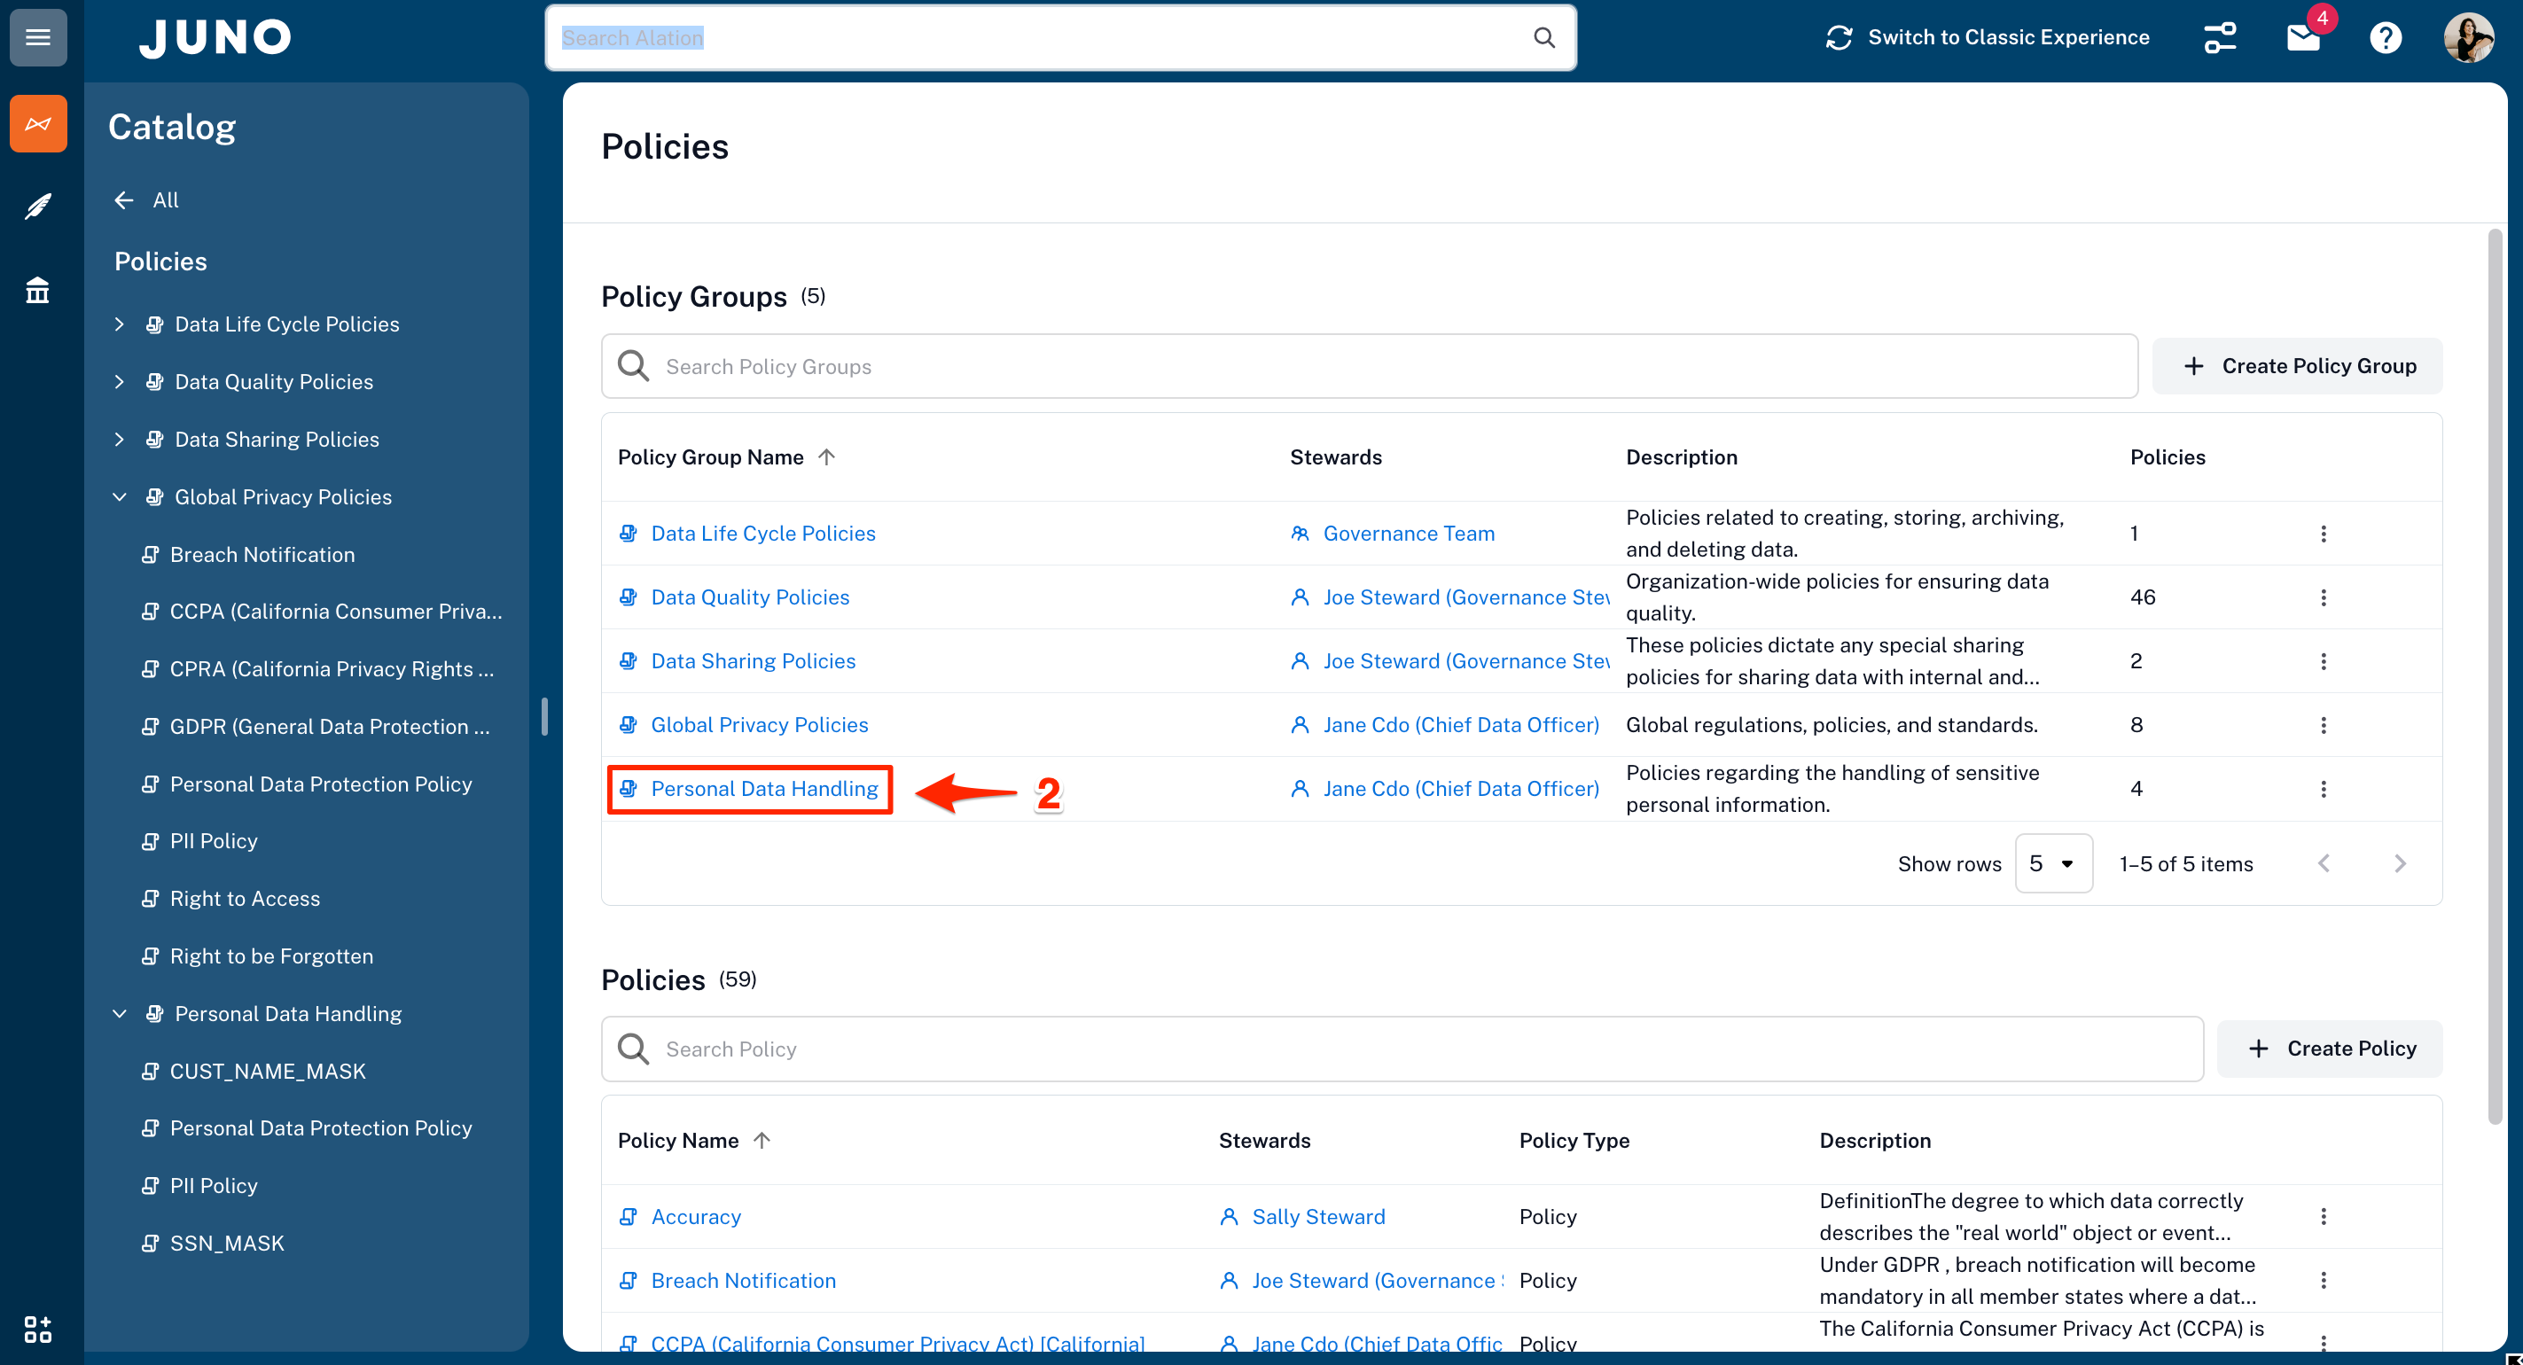
Task: Open the Governance building icon
Action: pos(38,290)
